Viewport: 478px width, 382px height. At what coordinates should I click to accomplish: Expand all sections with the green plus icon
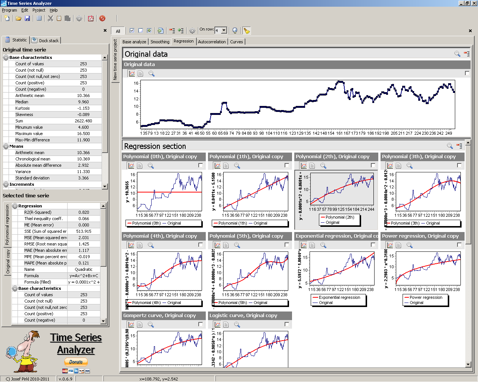click(x=181, y=31)
